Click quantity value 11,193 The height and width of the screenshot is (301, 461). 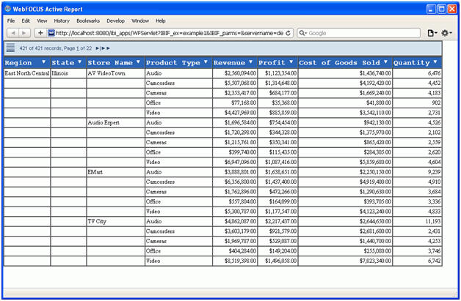pos(433,221)
